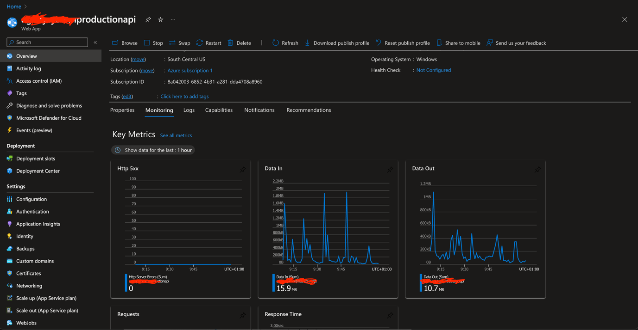Swap deployment slots

pos(180,43)
